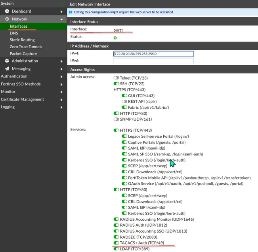The height and width of the screenshot is (252, 258).
Task: Toggle LDAP (TCP/389) service
Action: pos(116,249)
